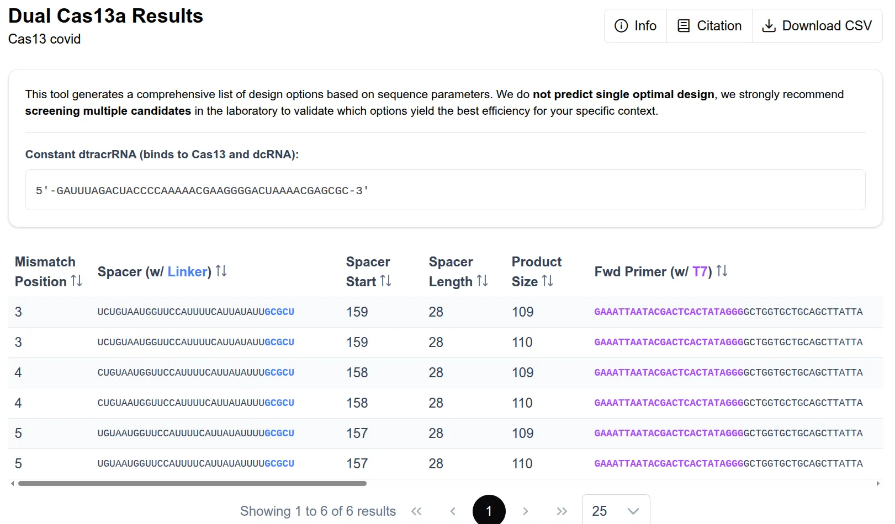Open the Citation panel
Screen dimensions: 895x524
coord(709,26)
